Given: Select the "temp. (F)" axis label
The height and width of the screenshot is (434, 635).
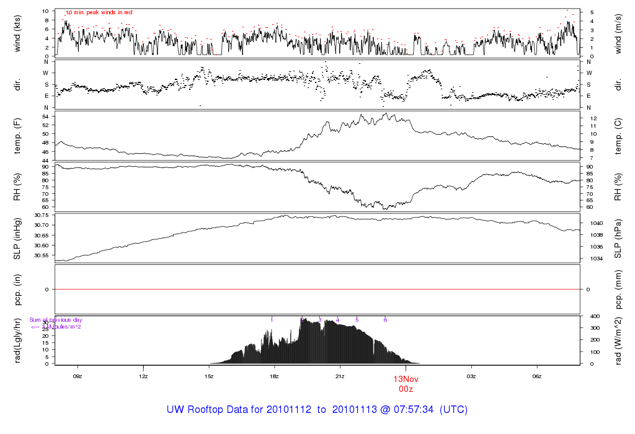Looking at the screenshot, I should [17, 136].
